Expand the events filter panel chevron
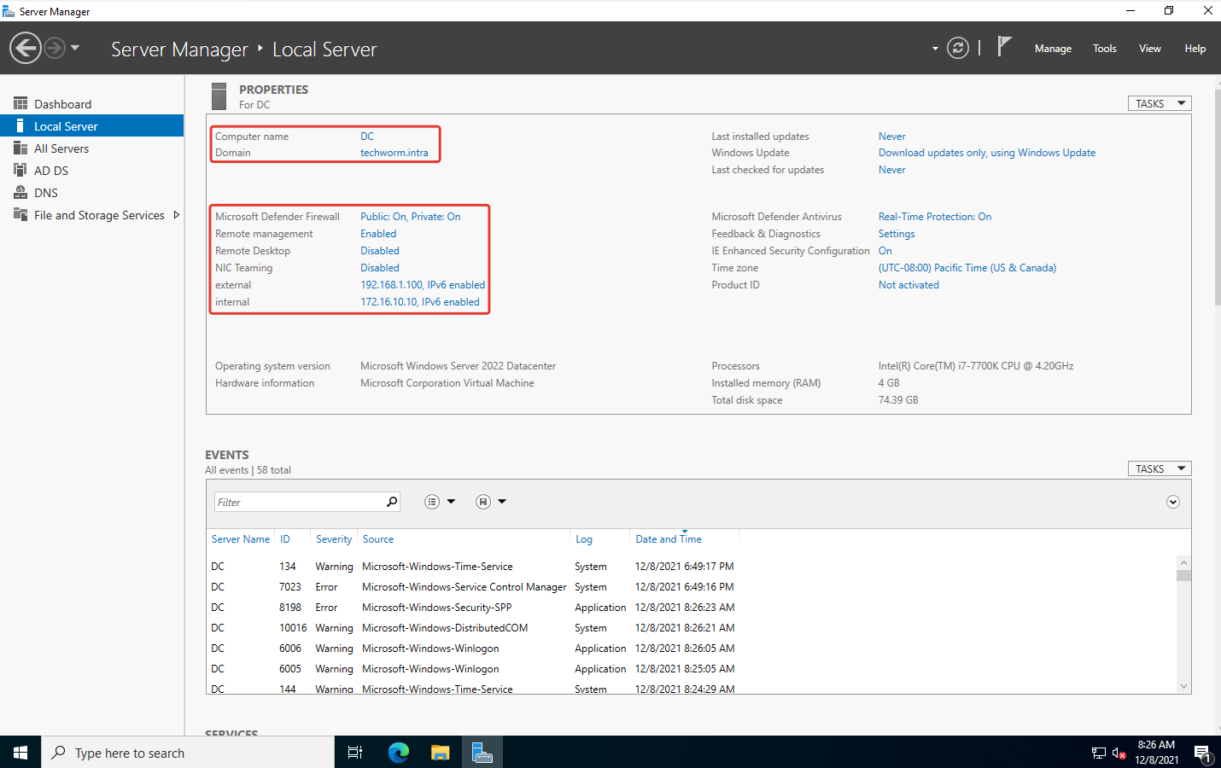Image resolution: width=1221 pixels, height=768 pixels. click(x=1173, y=502)
